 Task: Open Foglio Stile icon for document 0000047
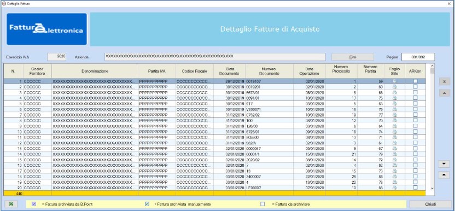coord(394,148)
